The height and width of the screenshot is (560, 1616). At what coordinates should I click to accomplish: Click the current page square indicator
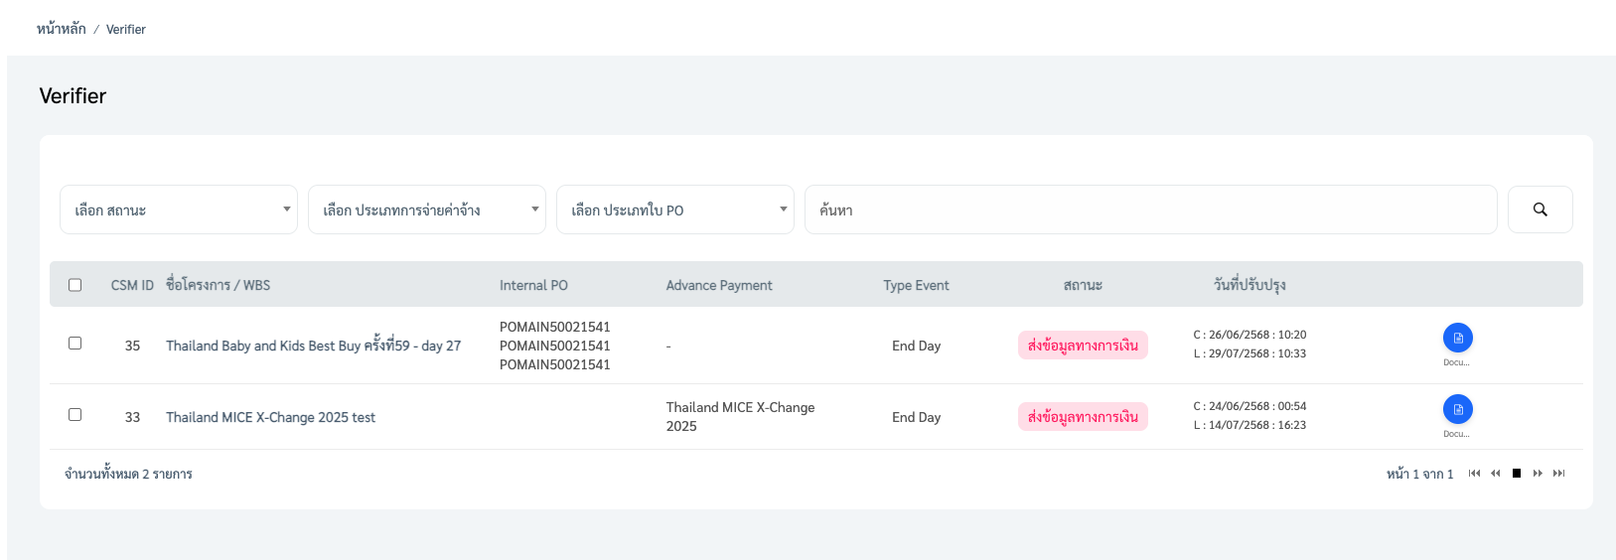coord(1516,474)
